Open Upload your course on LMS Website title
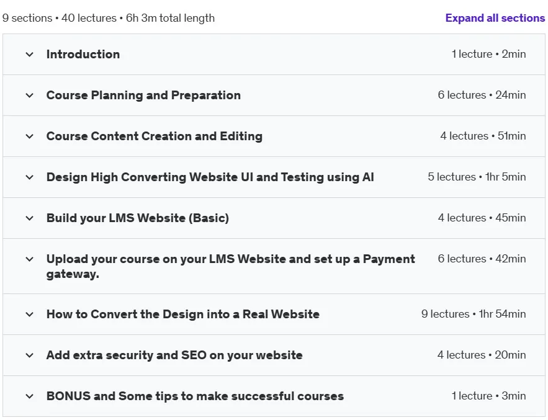This screenshot has height=420, width=548. [x=231, y=266]
